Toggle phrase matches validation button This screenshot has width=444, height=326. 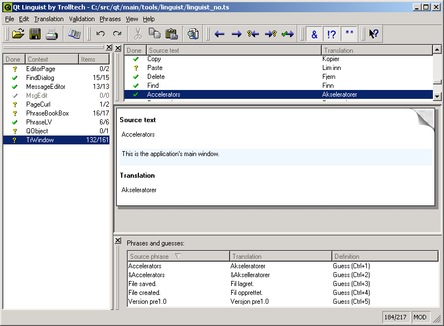(x=350, y=34)
